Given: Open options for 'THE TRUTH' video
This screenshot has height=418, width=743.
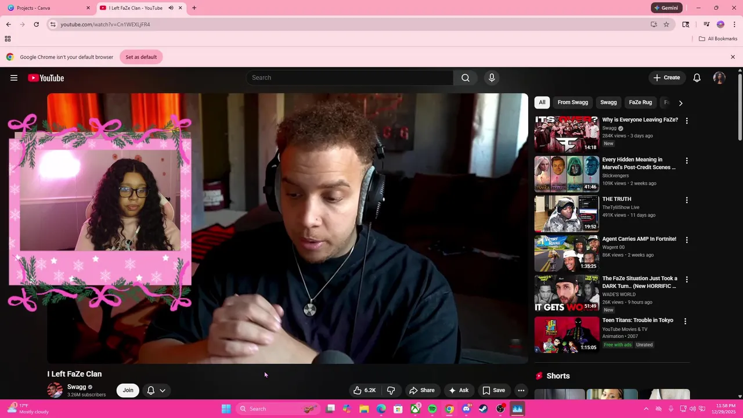Looking at the screenshot, I should coord(687,200).
